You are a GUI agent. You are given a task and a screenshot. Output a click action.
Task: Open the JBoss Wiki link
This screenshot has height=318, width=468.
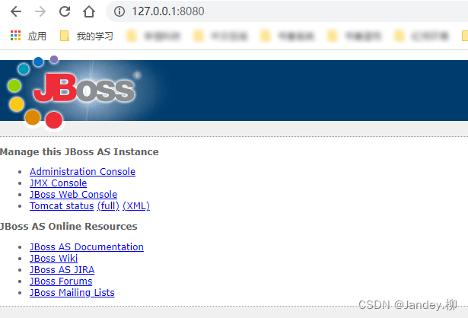(54, 259)
